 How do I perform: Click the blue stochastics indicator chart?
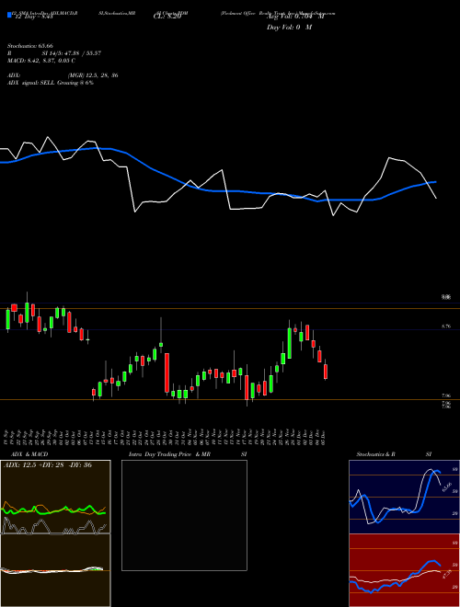click(x=404, y=497)
